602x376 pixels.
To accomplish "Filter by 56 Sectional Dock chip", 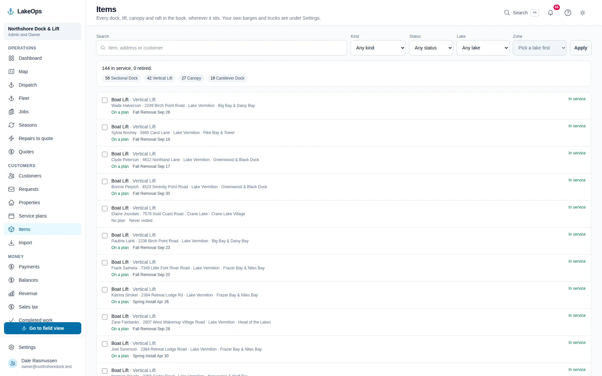I will click(x=121, y=78).
